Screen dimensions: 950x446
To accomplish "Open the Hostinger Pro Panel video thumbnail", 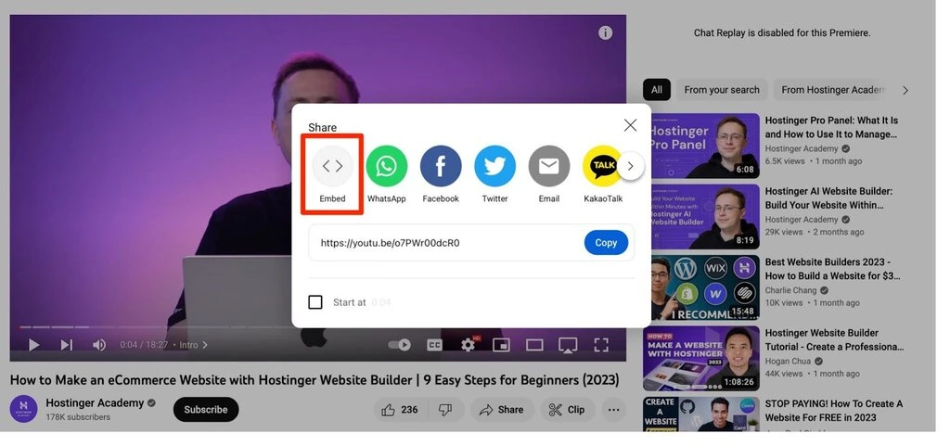I will click(704, 146).
